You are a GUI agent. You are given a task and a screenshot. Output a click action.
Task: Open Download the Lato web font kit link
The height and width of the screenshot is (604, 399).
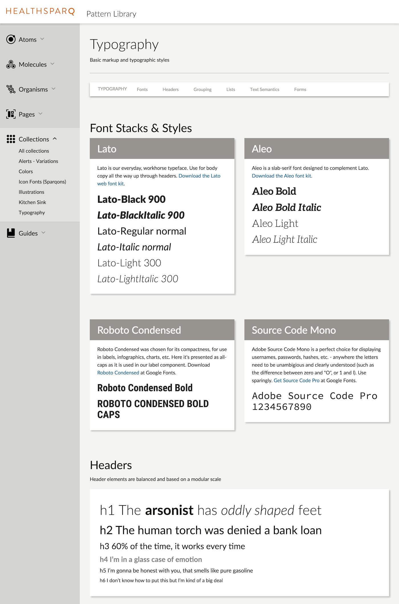[199, 176]
